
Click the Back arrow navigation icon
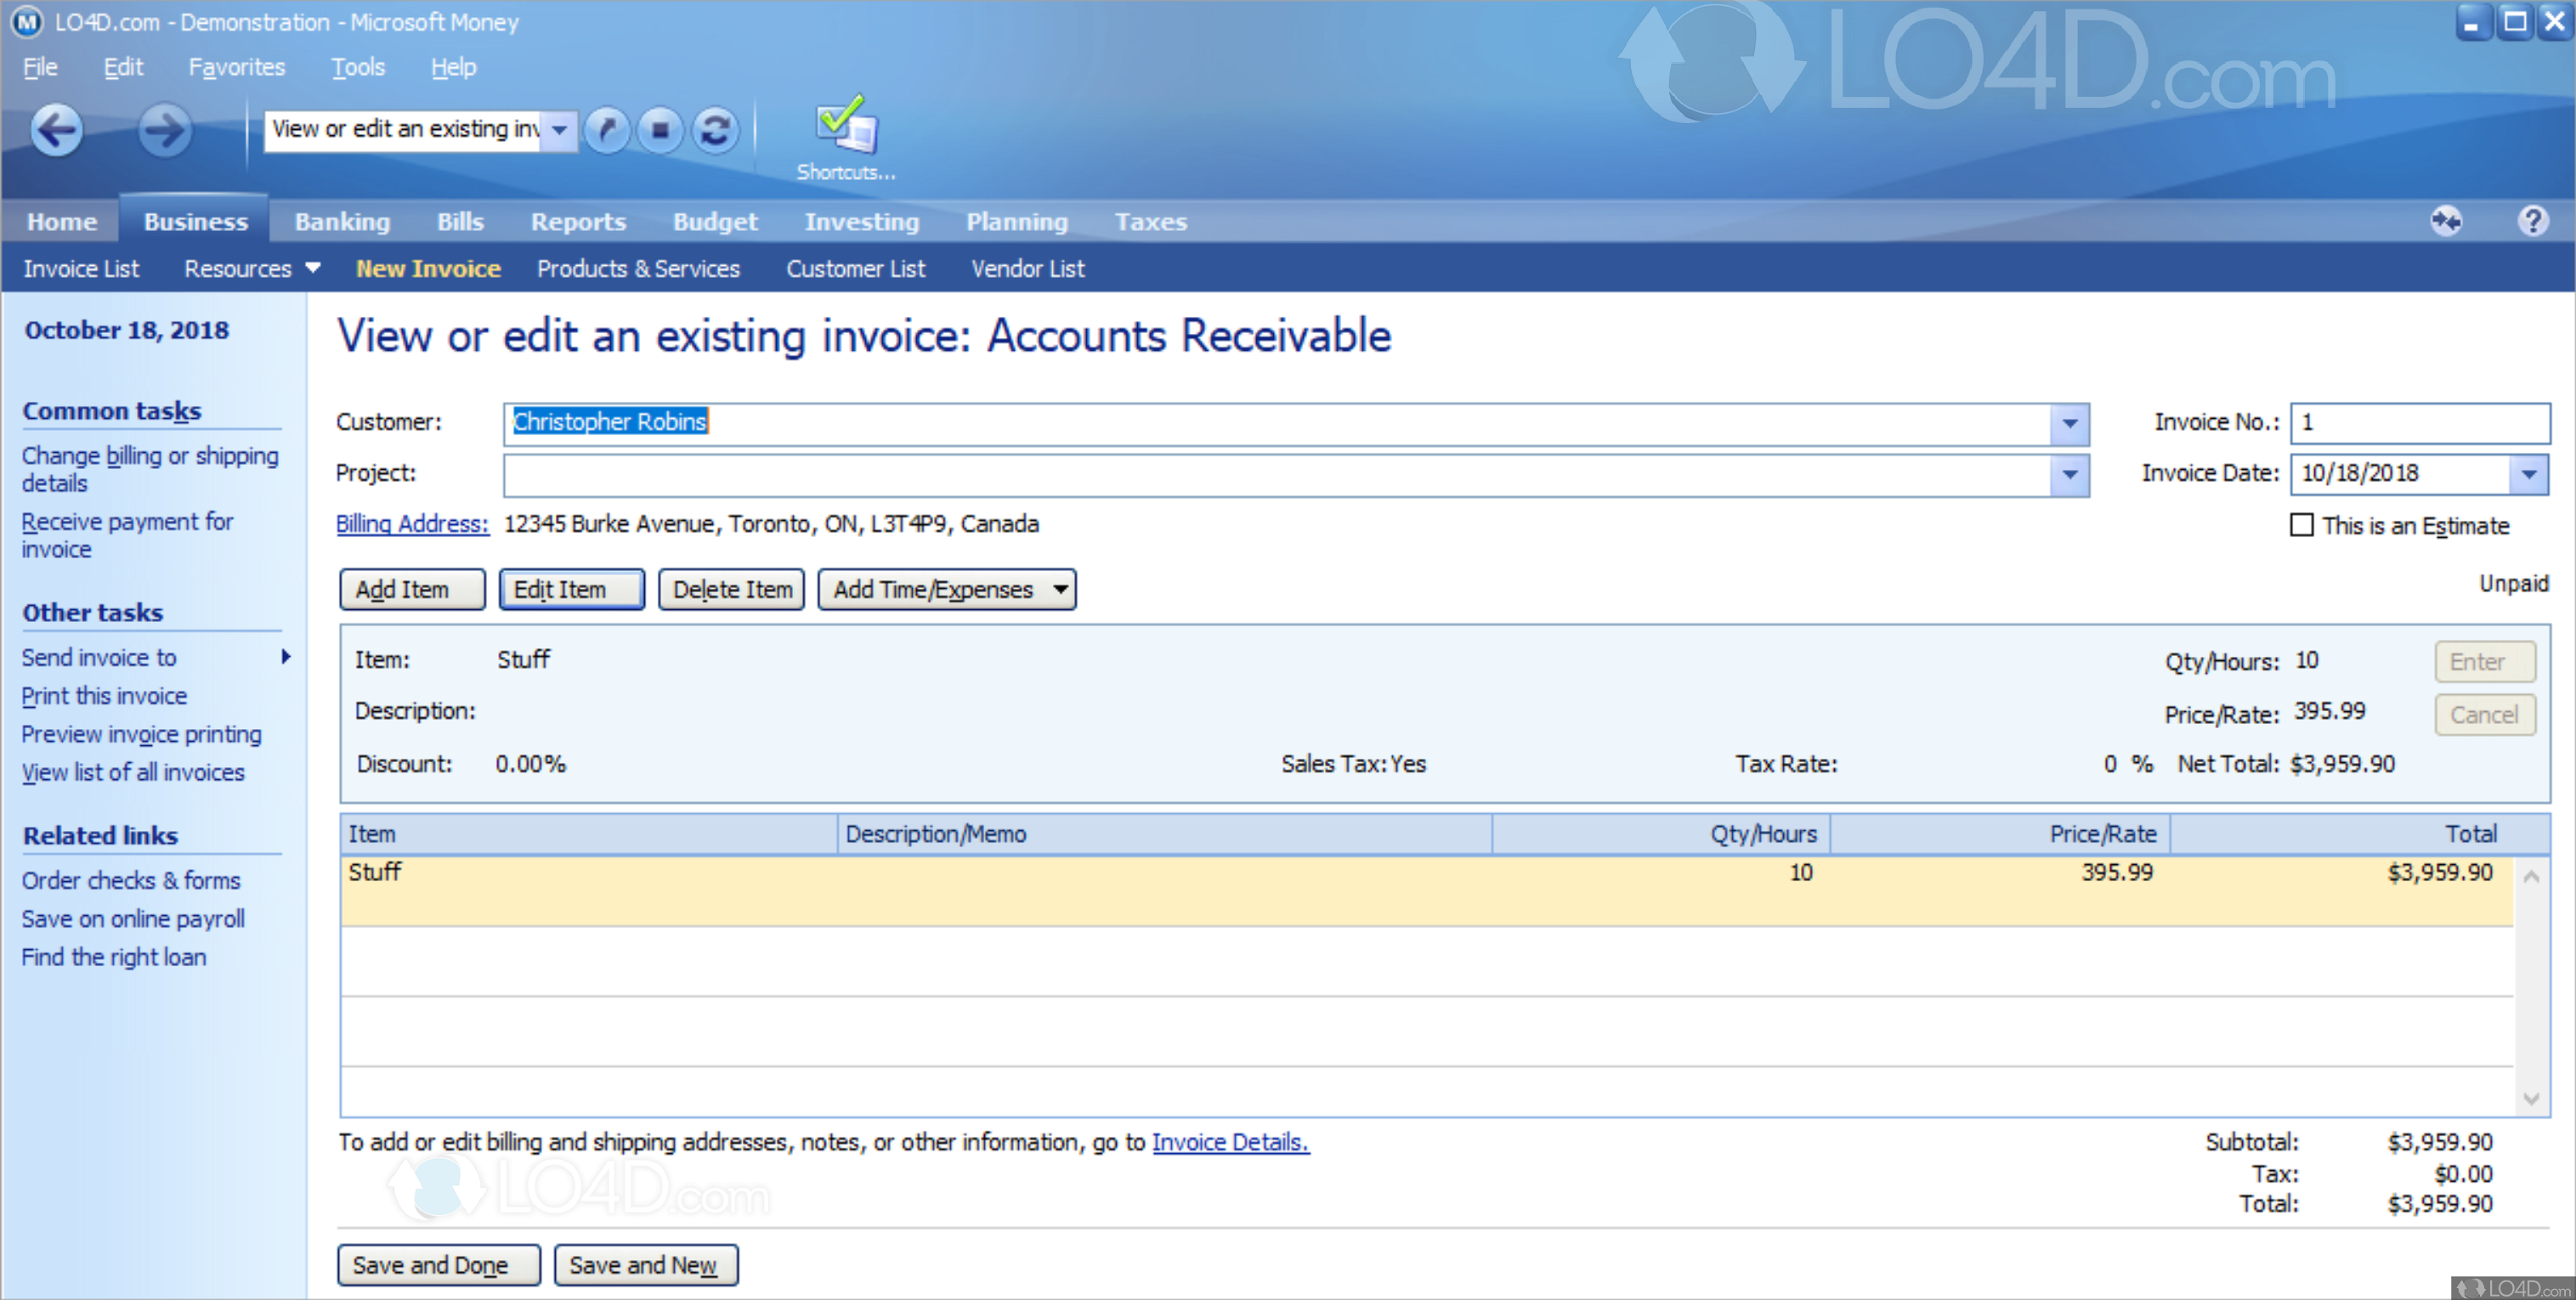coord(56,130)
